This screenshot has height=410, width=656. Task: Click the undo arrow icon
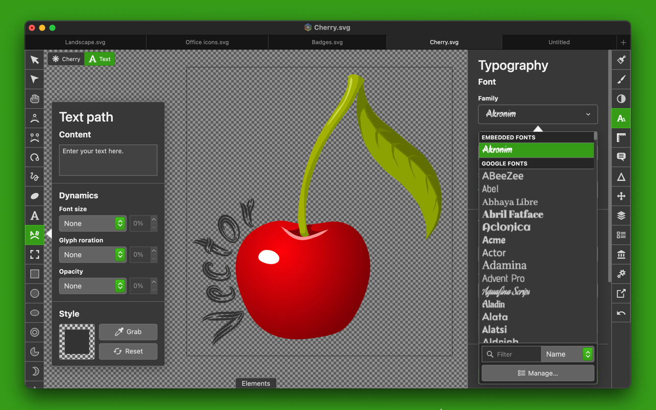click(621, 313)
